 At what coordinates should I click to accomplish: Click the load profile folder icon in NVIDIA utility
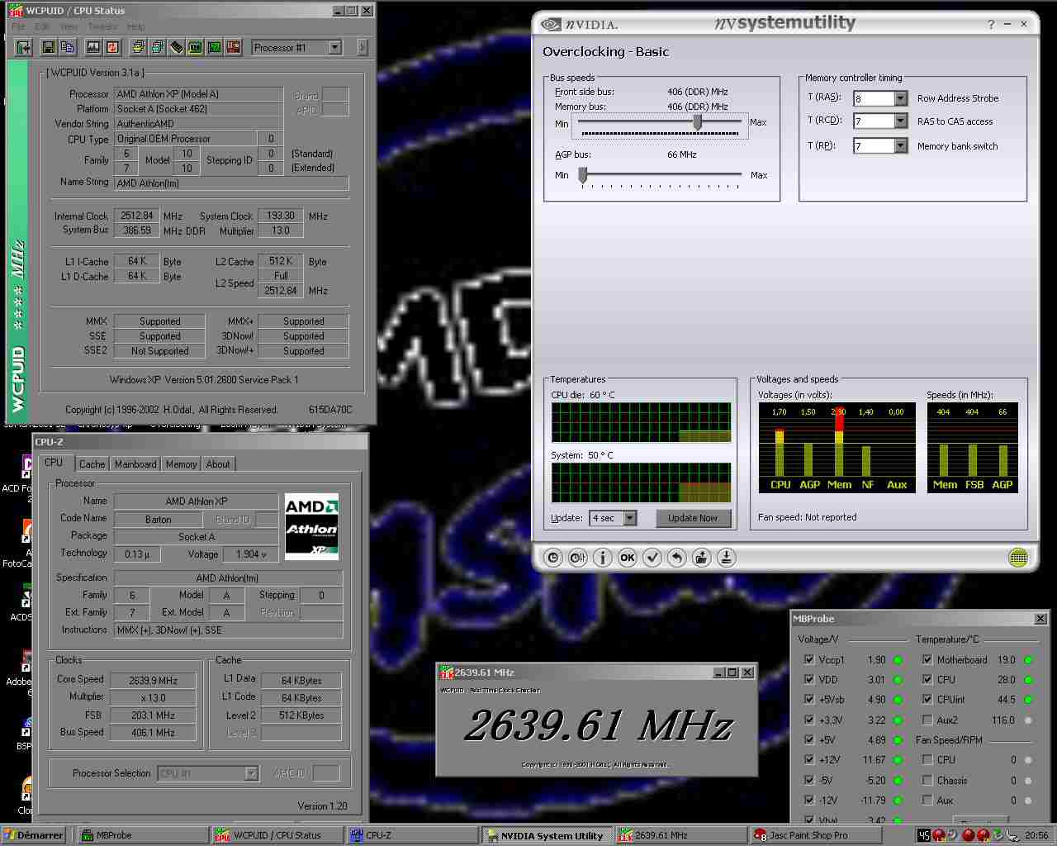pos(702,558)
